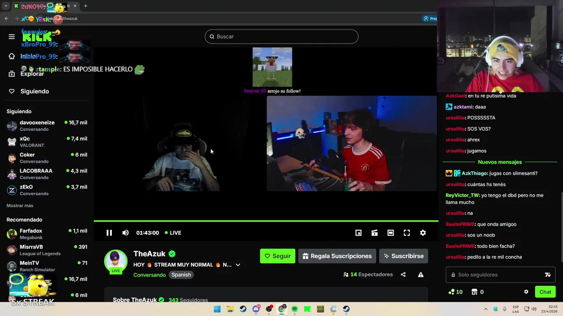The width and height of the screenshot is (563, 316).
Task: Open player settings gear
Action: [x=423, y=233]
